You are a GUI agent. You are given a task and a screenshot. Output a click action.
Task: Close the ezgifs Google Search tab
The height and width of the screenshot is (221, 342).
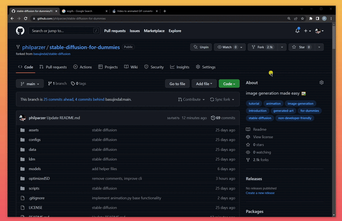(x=106, y=11)
